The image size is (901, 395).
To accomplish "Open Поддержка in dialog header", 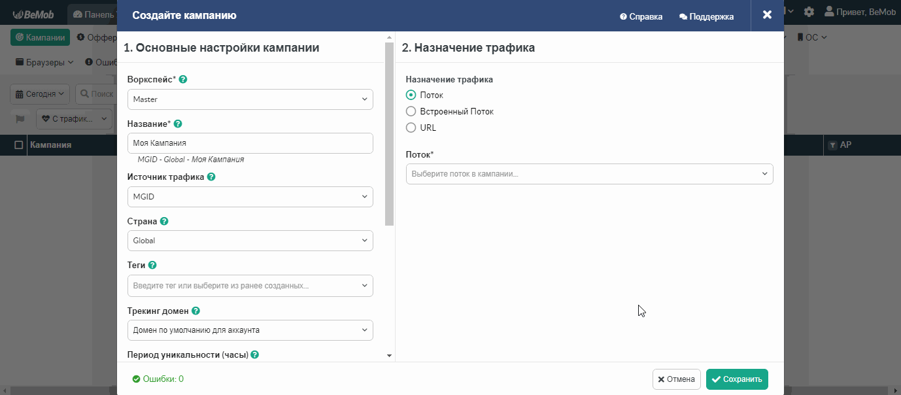I will 707,16.
